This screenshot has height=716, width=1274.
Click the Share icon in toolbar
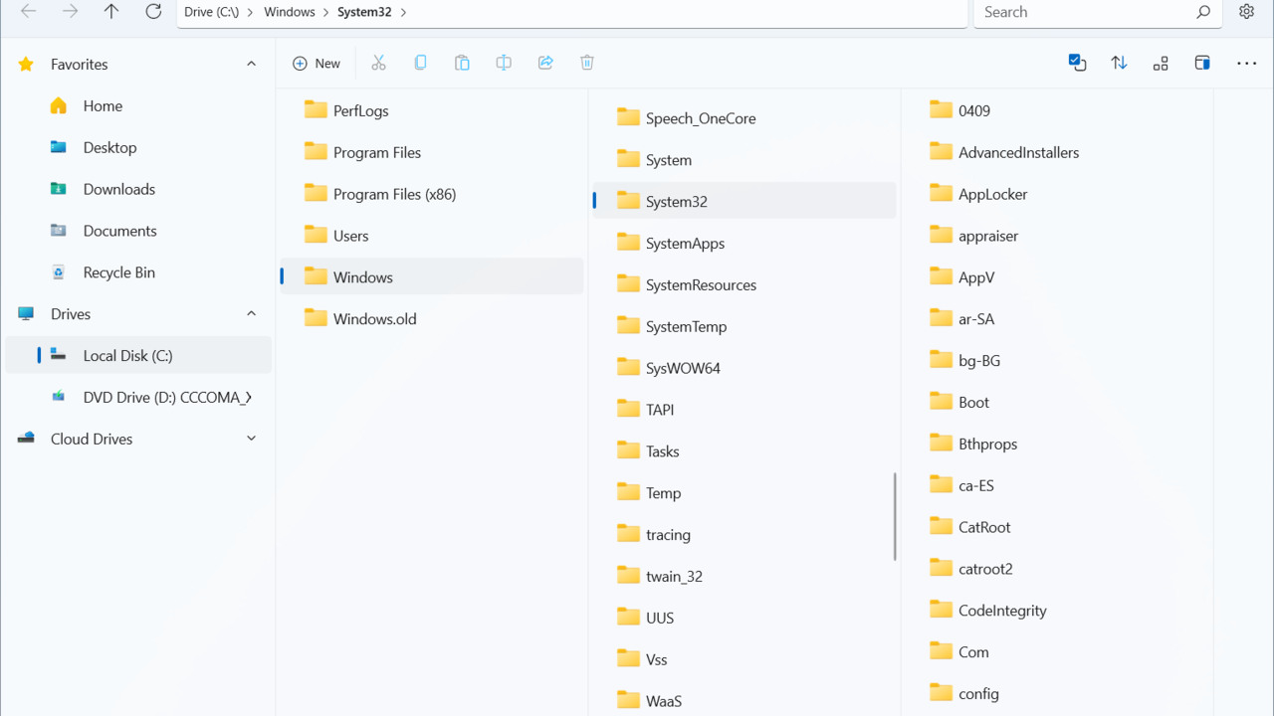click(x=545, y=63)
